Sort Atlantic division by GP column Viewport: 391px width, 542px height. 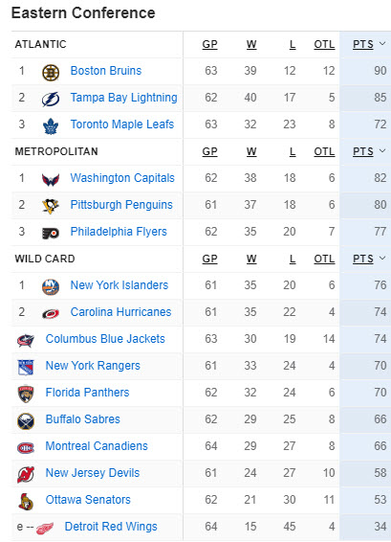coord(209,44)
